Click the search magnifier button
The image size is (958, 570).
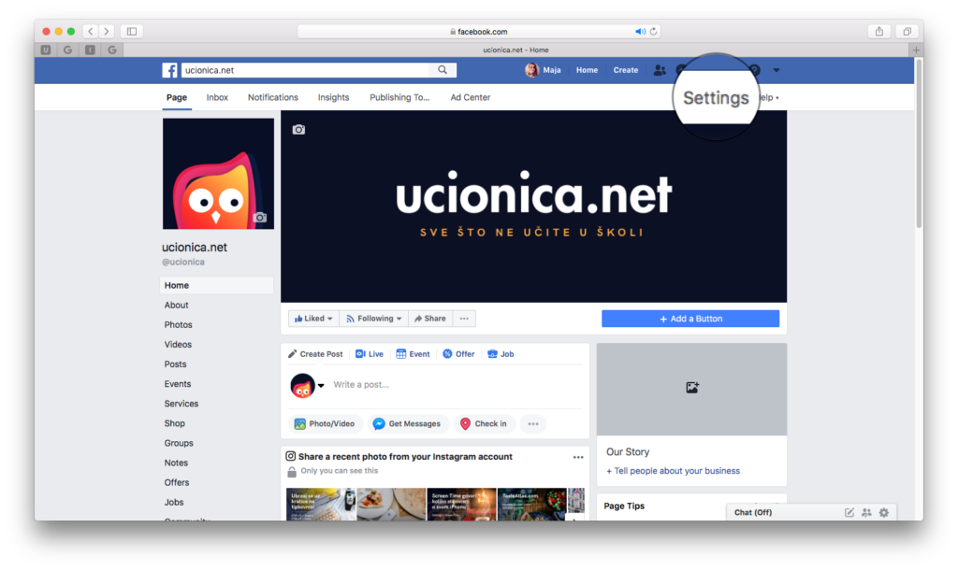443,70
